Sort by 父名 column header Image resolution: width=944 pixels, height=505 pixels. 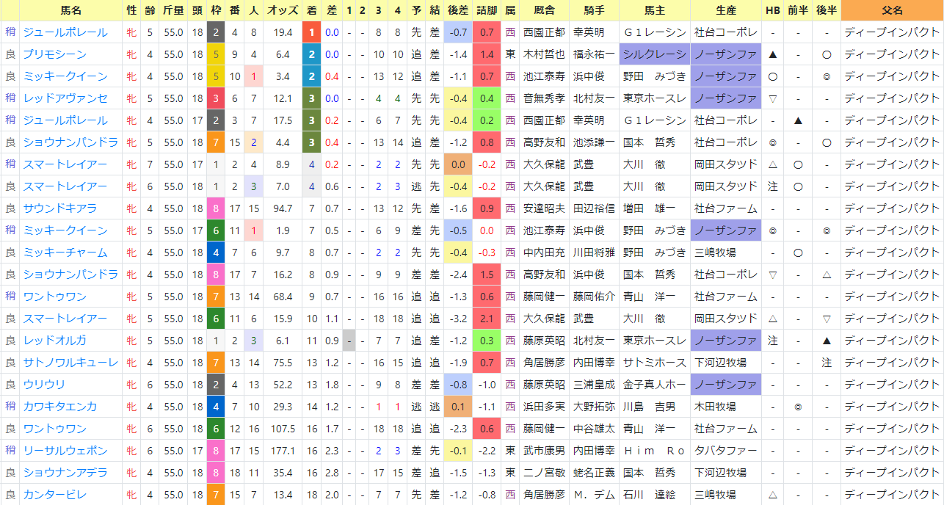tap(892, 10)
